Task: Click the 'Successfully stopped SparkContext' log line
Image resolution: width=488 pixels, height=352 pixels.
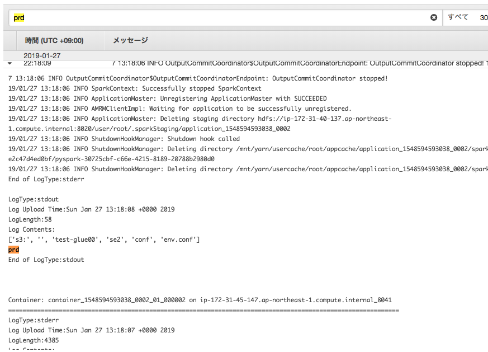Action: pyautogui.click(x=135, y=88)
